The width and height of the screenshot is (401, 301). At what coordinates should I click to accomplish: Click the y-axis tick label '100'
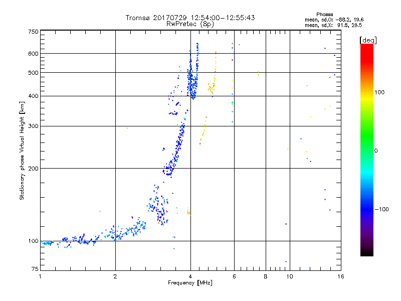click(x=33, y=241)
